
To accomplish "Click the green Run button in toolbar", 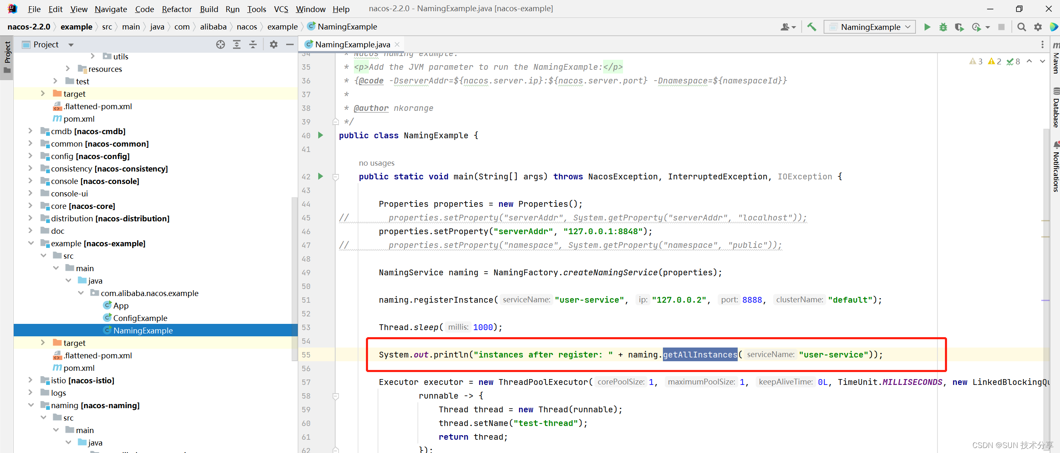I will pyautogui.click(x=927, y=27).
